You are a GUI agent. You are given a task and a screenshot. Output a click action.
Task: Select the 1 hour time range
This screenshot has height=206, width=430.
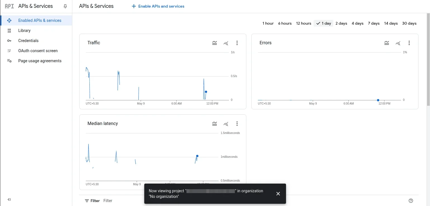coord(268,23)
